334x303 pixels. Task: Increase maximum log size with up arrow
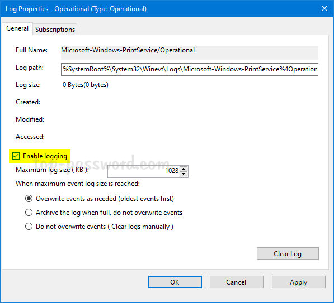(184, 169)
